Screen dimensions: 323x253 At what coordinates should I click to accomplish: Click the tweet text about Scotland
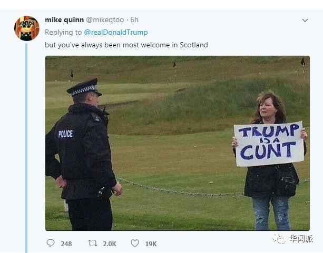coord(126,45)
